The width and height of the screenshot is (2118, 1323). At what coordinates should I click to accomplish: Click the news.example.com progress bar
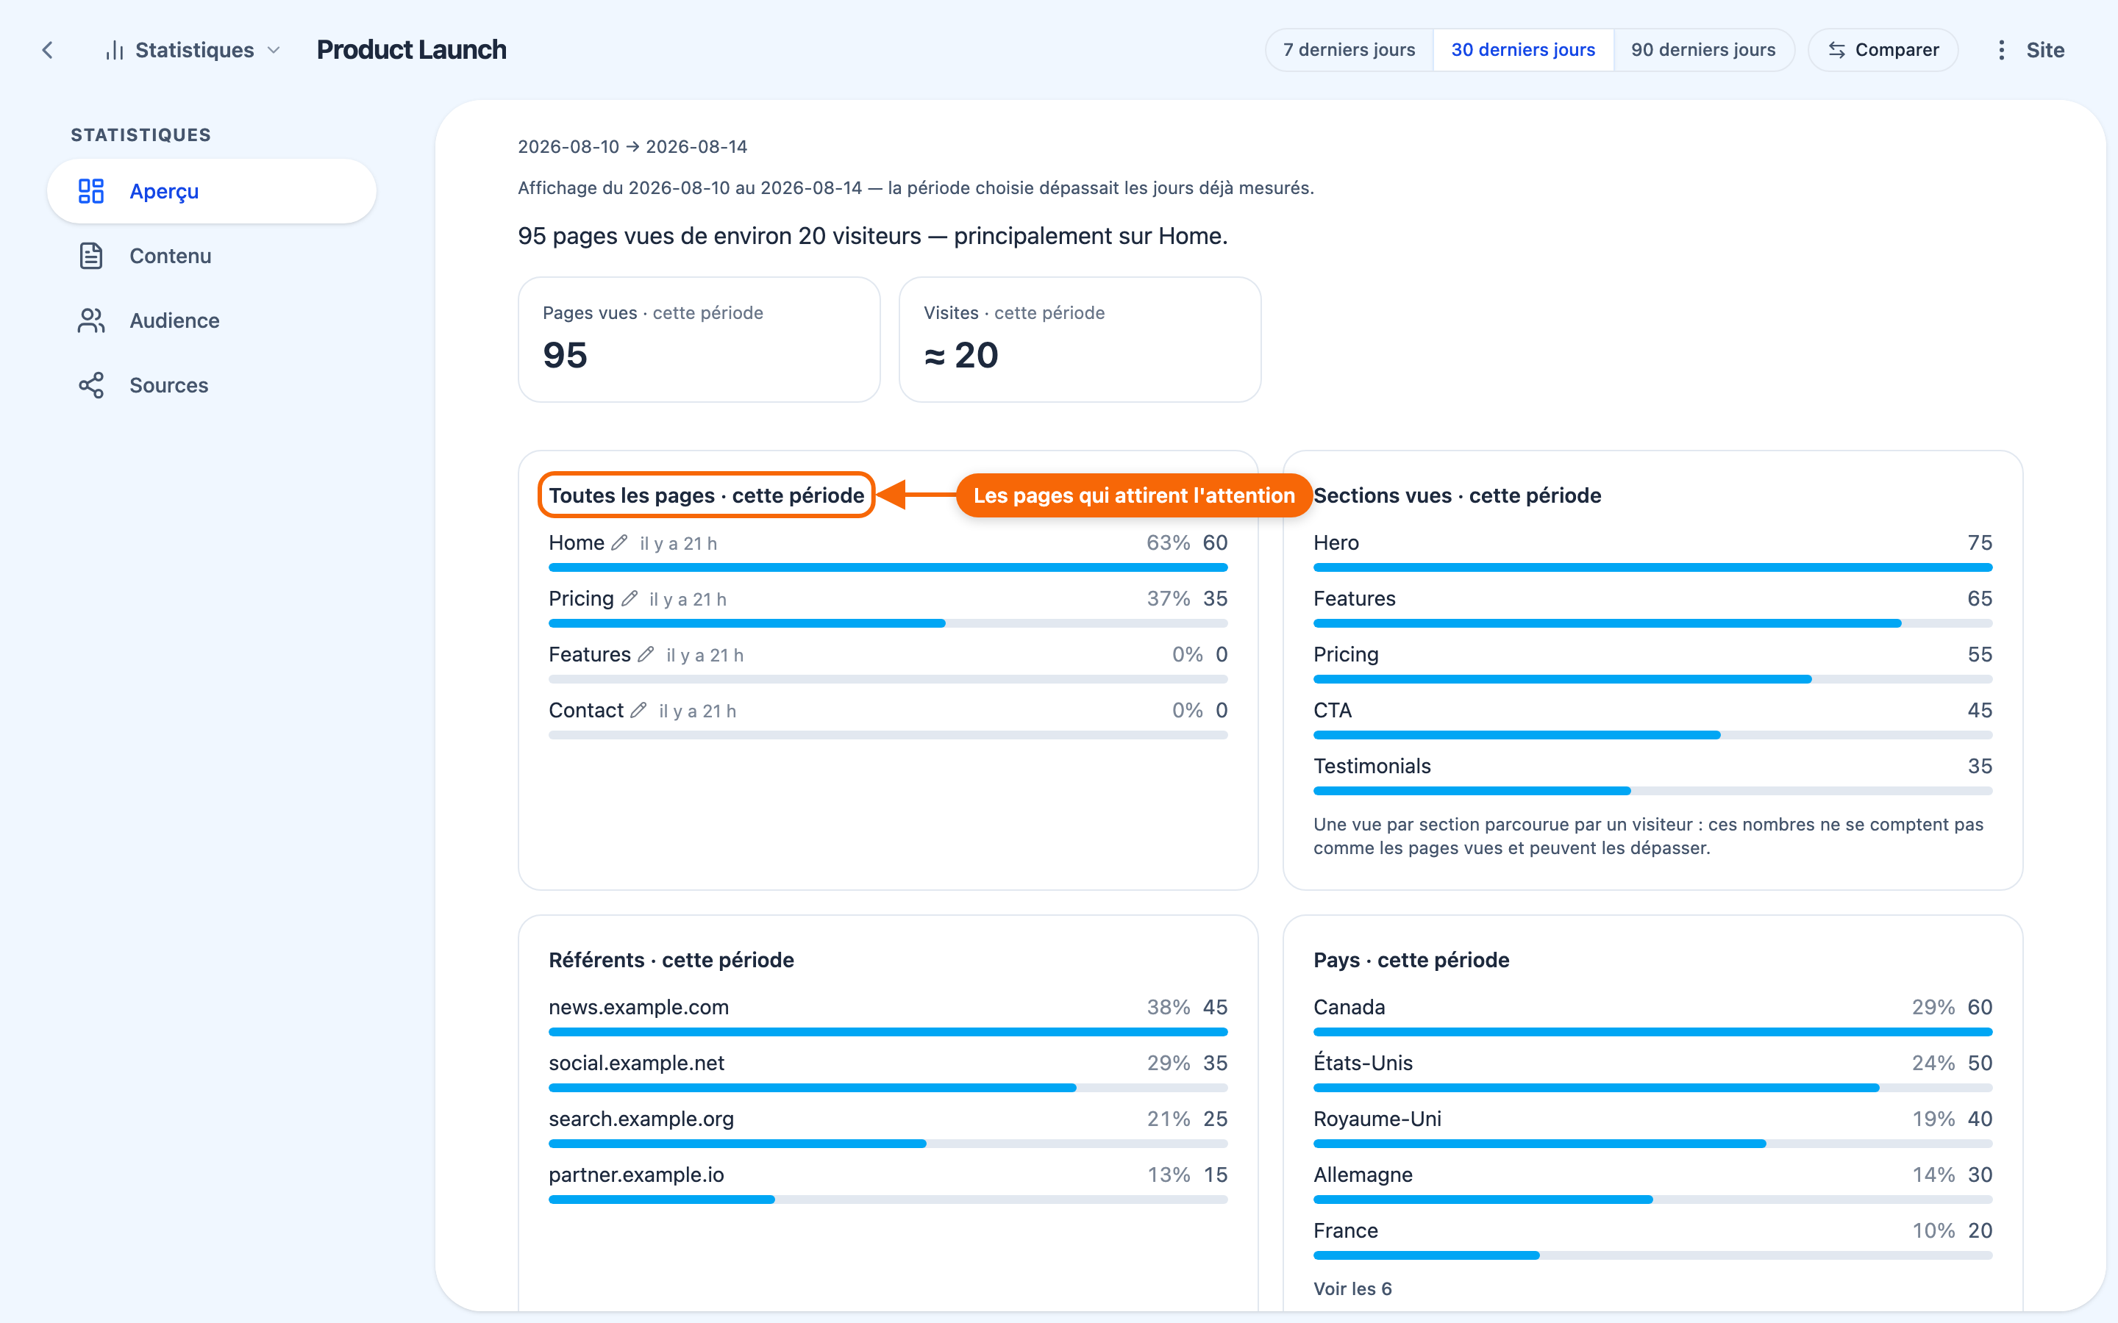coord(888,1032)
